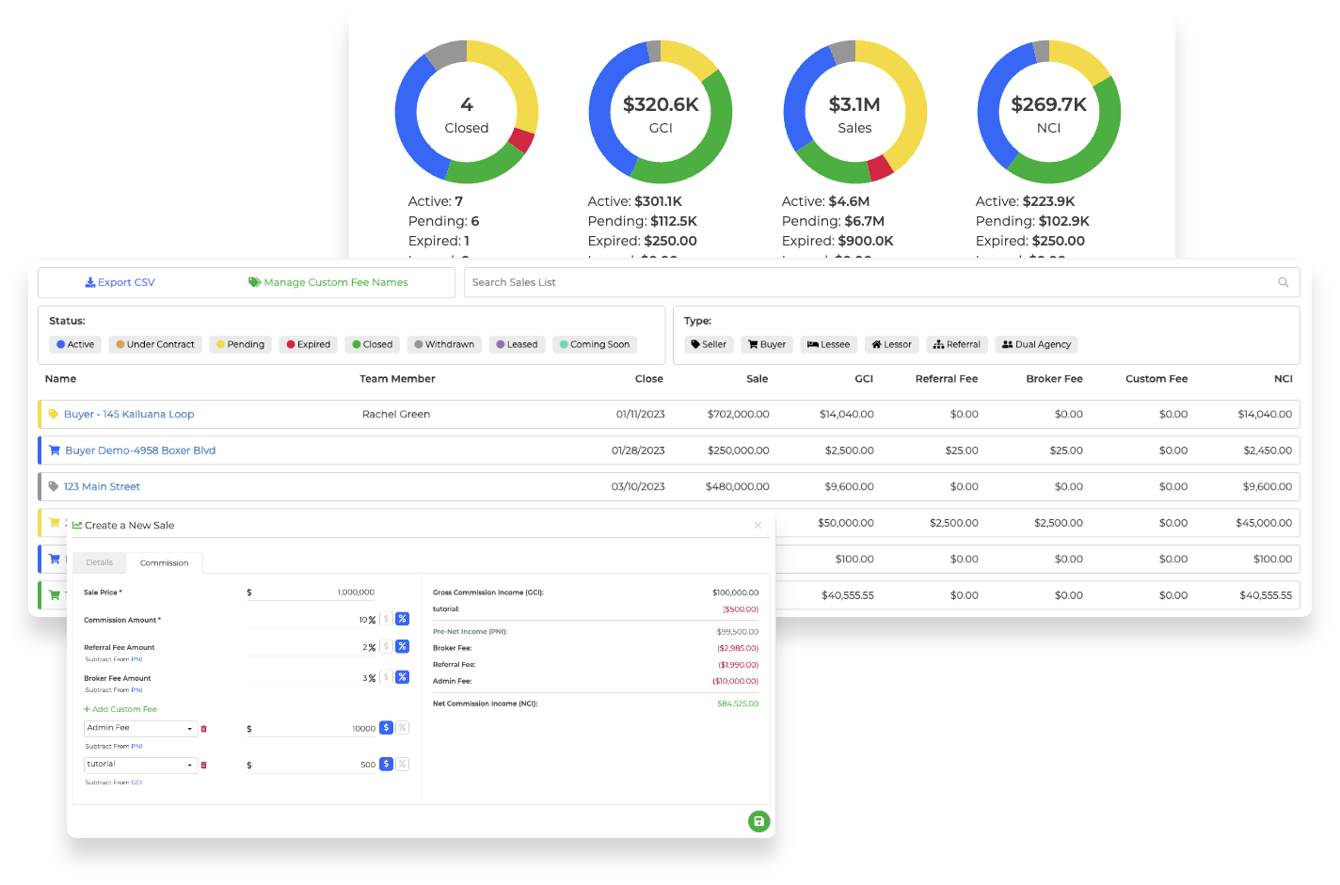The width and height of the screenshot is (1340, 885).
Task: Switch Commission Amount to dollar mode
Action: [x=386, y=619]
